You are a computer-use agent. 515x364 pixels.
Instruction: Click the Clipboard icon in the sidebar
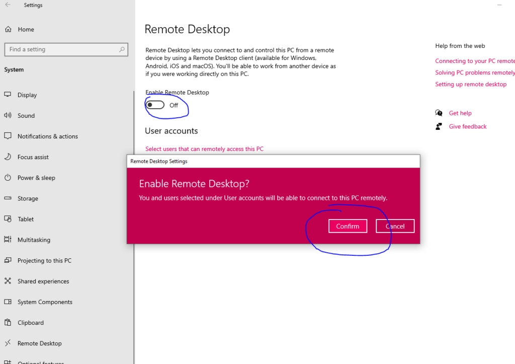click(x=9, y=322)
